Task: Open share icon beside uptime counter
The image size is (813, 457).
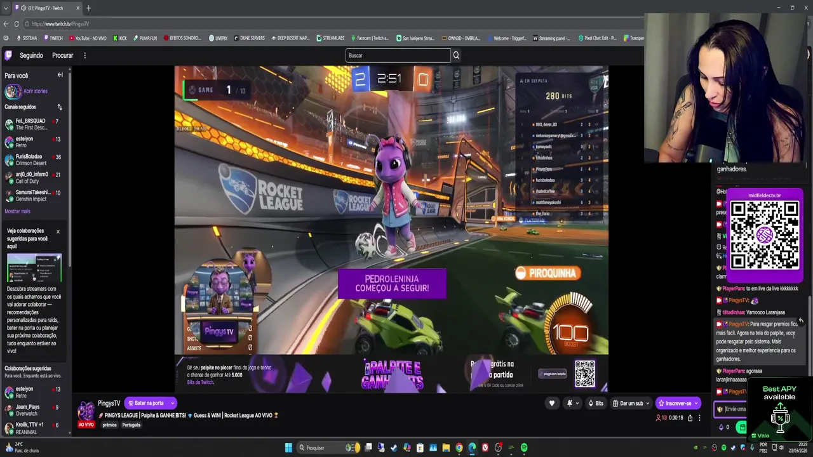Action: tap(690, 418)
